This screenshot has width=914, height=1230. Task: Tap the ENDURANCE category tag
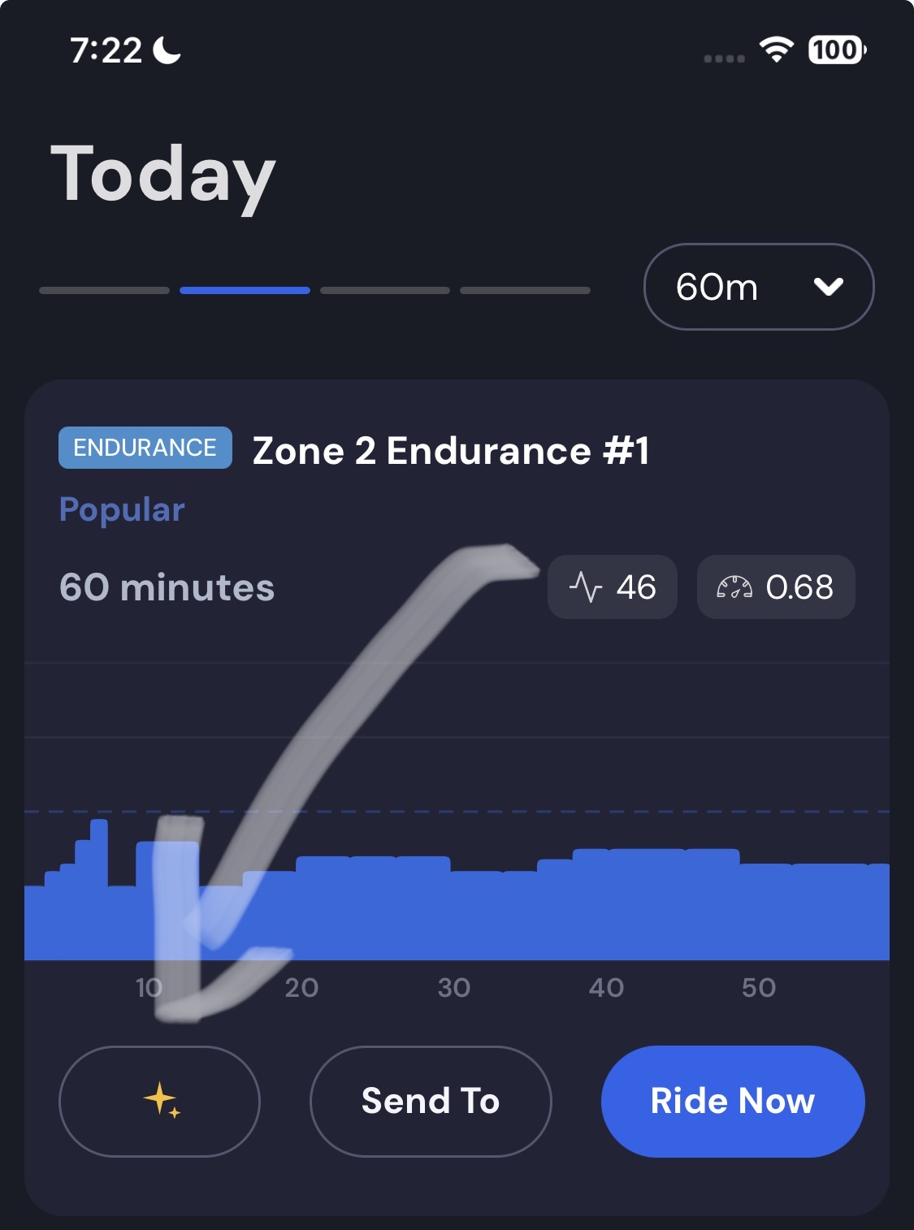[145, 448]
